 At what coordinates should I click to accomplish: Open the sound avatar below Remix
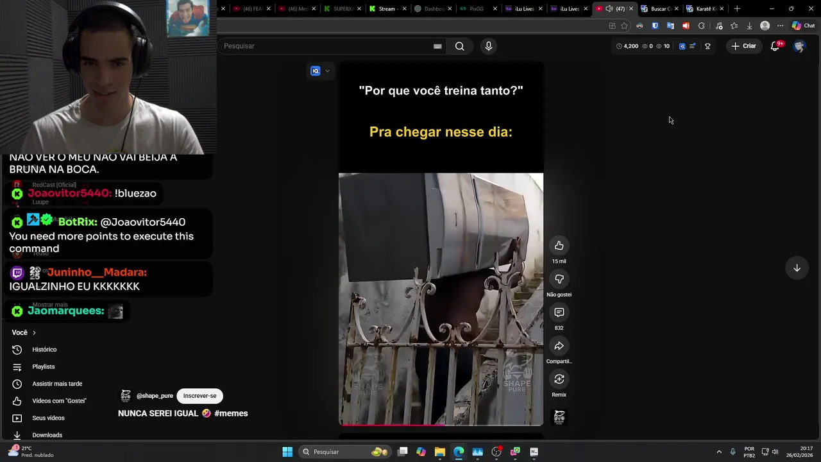[x=559, y=417]
